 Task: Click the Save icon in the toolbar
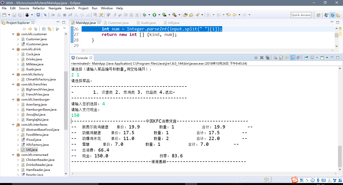tap(14, 15)
